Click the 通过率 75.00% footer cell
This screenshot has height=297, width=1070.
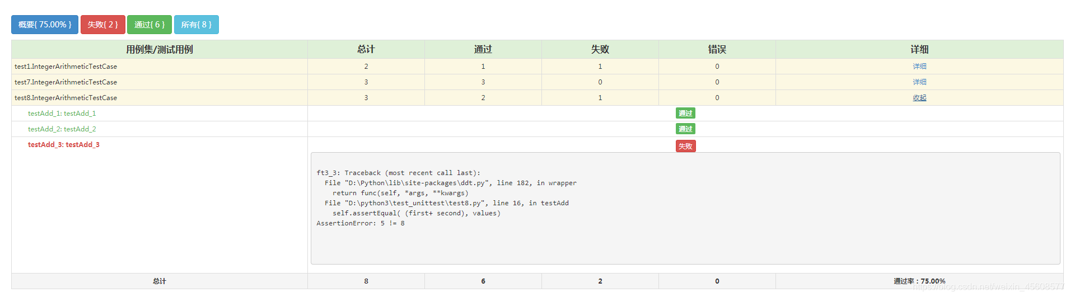point(919,281)
